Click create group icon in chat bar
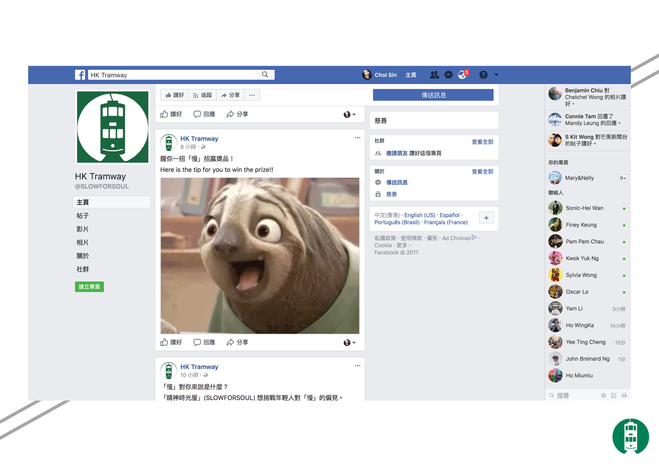The image size is (659, 466). pyautogui.click(x=624, y=395)
